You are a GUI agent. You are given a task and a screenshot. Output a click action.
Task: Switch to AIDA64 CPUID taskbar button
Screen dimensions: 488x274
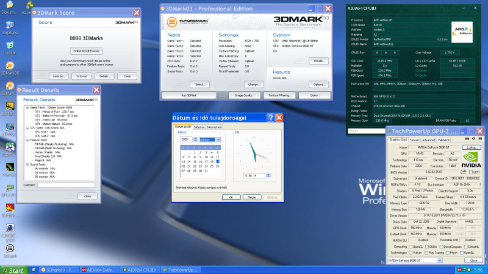[141, 270]
